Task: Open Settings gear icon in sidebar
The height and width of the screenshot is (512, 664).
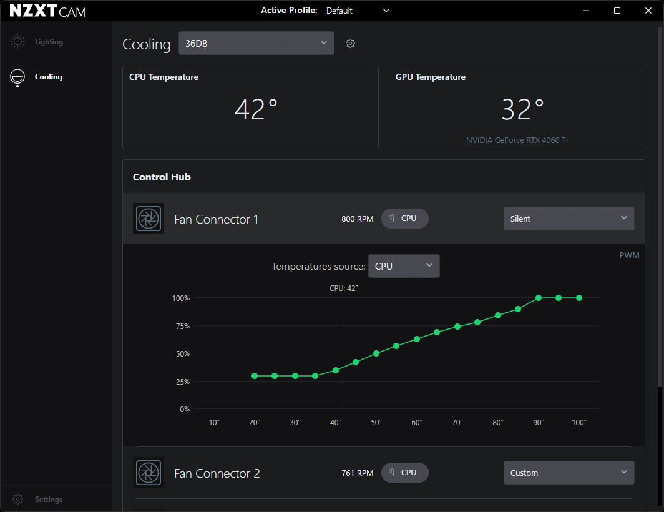Action: (x=17, y=500)
